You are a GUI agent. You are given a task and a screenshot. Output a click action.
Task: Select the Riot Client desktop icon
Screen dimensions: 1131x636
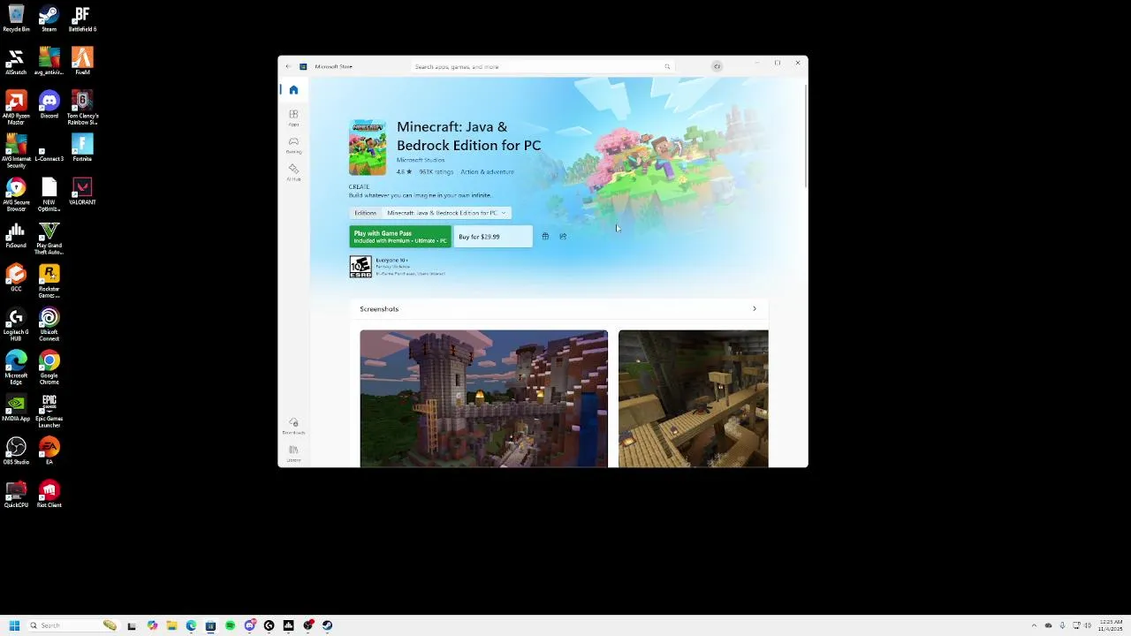coord(49,495)
